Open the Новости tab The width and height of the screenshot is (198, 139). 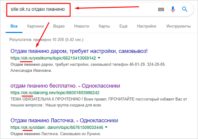tap(81, 26)
